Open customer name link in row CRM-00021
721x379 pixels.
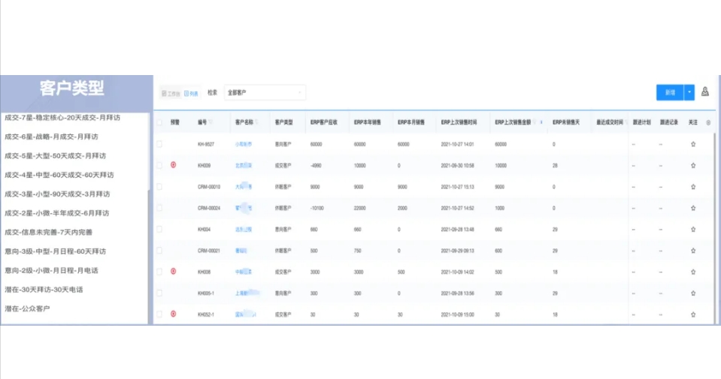coord(241,251)
